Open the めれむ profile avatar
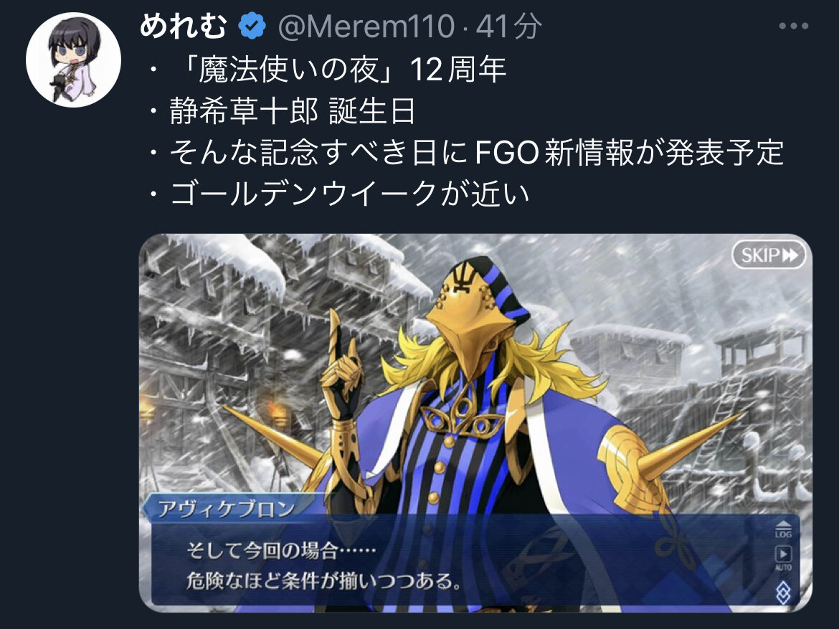This screenshot has width=839, height=629. pyautogui.click(x=73, y=60)
